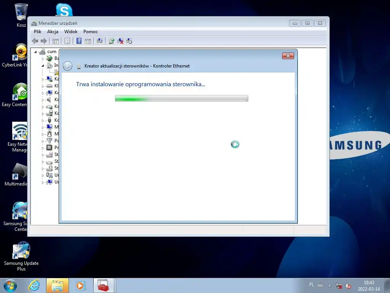The image size is (390, 293).
Task: Expand the processor chip category node arrow
Action: 43,148
